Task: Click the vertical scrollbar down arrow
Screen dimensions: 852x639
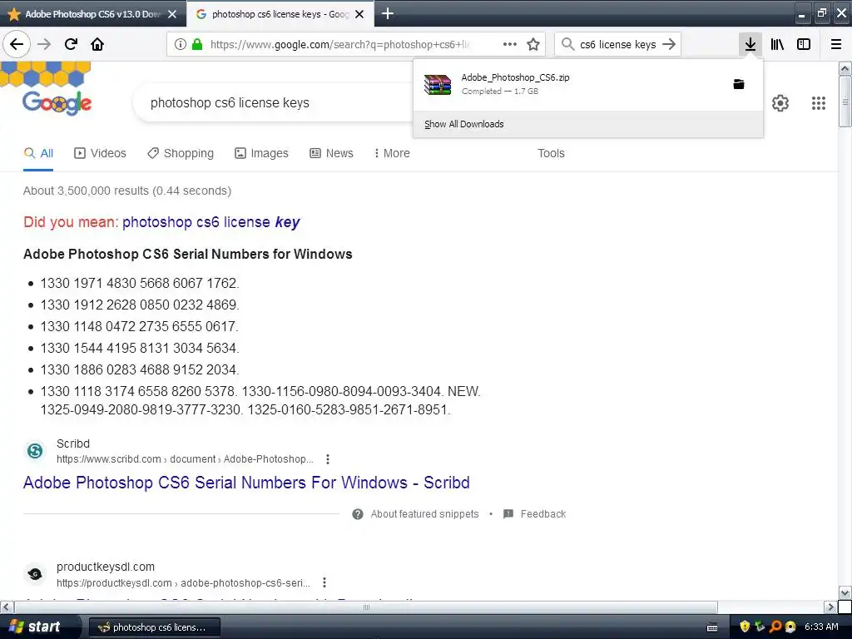Action: (x=845, y=592)
